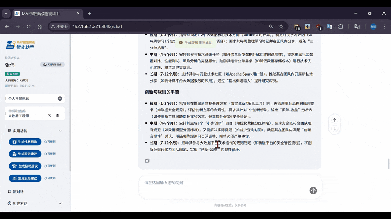The height and width of the screenshot is (219, 391).
Task: Click the 创新与规则的平衡 heading
Action: [x=162, y=92]
